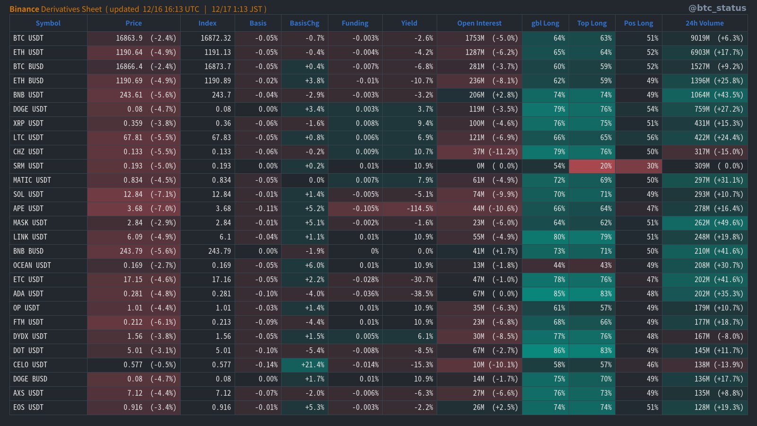Click the Symbol column header
Screen dimensions: 757x426
coord(48,23)
